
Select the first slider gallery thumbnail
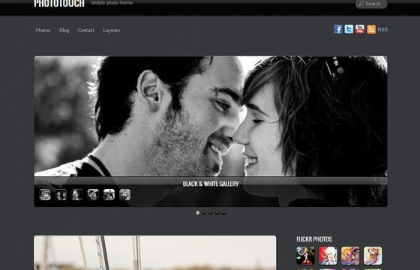45,194
